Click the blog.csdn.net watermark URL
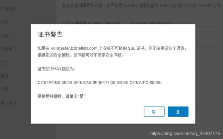This screenshot has width=223, height=139. pyautogui.click(x=185, y=134)
